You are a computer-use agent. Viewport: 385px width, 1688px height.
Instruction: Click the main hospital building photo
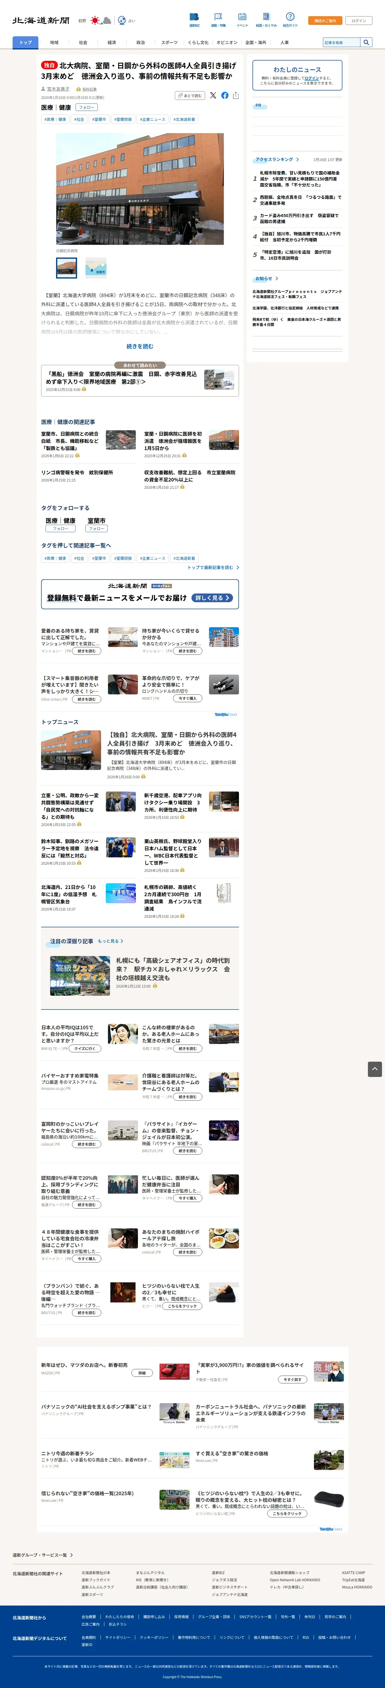(x=140, y=189)
